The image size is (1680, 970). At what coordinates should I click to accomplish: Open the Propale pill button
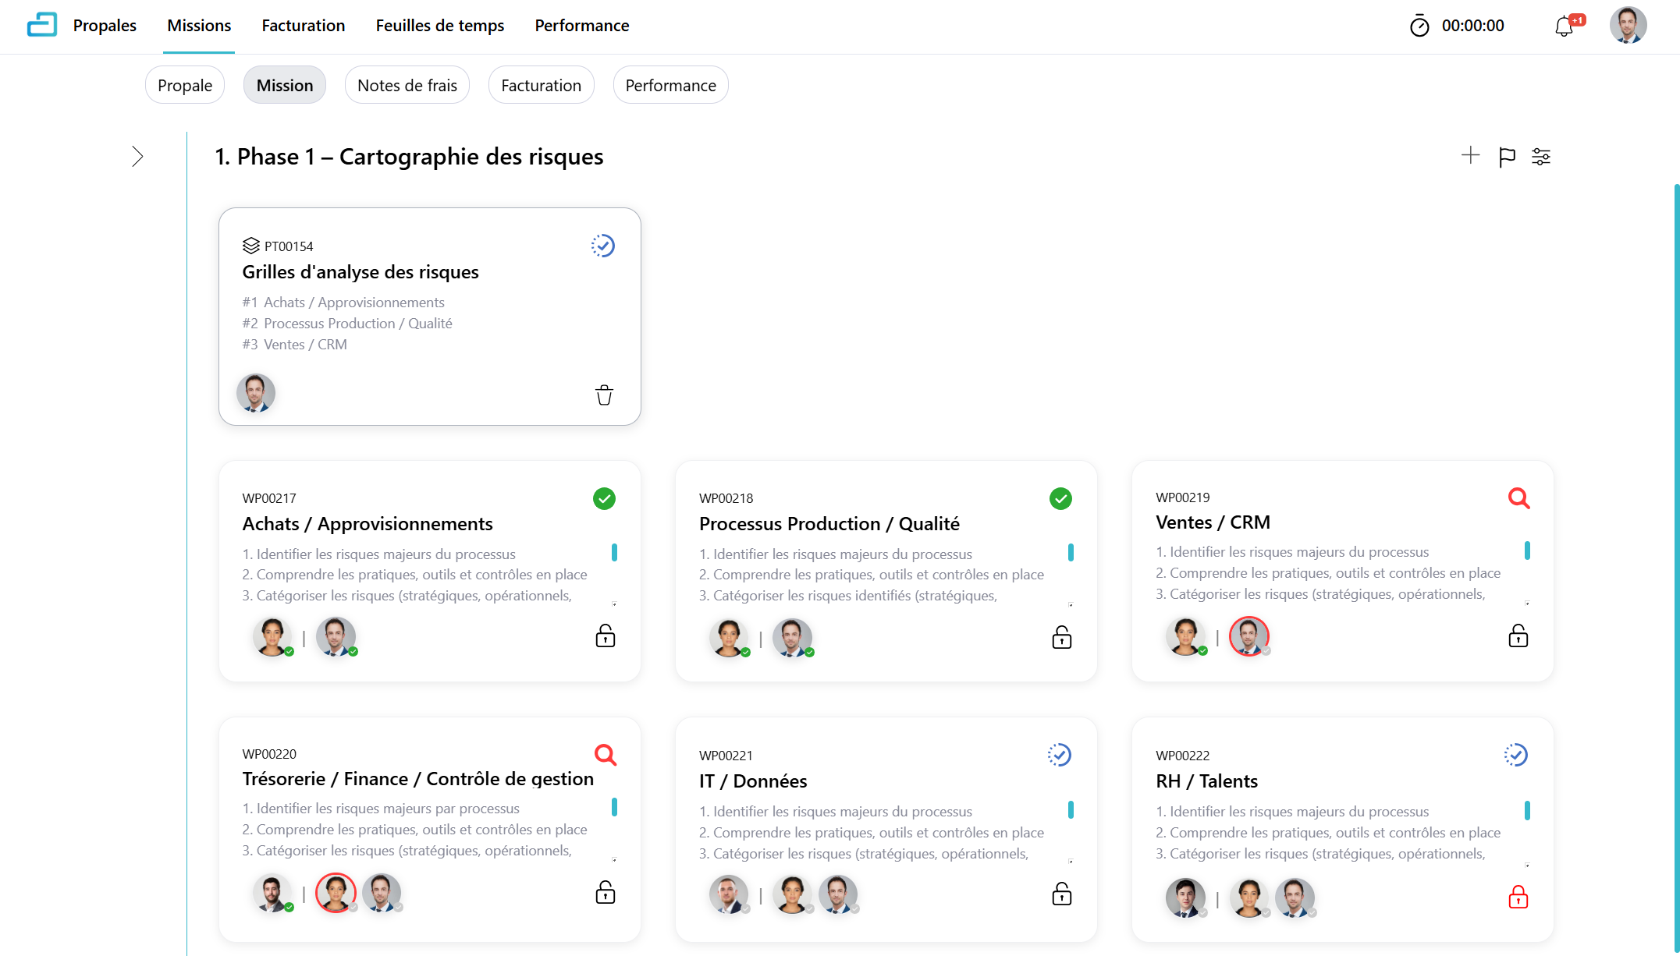click(x=185, y=85)
